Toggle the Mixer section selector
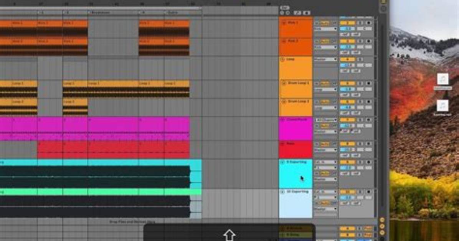Screen dimensions: 459x241 382,233
